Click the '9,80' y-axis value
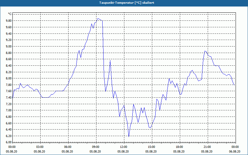248x155 pixels. 9,21
